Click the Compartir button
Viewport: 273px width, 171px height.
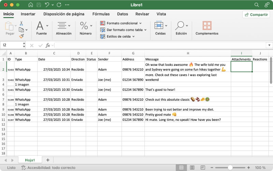click(256, 15)
